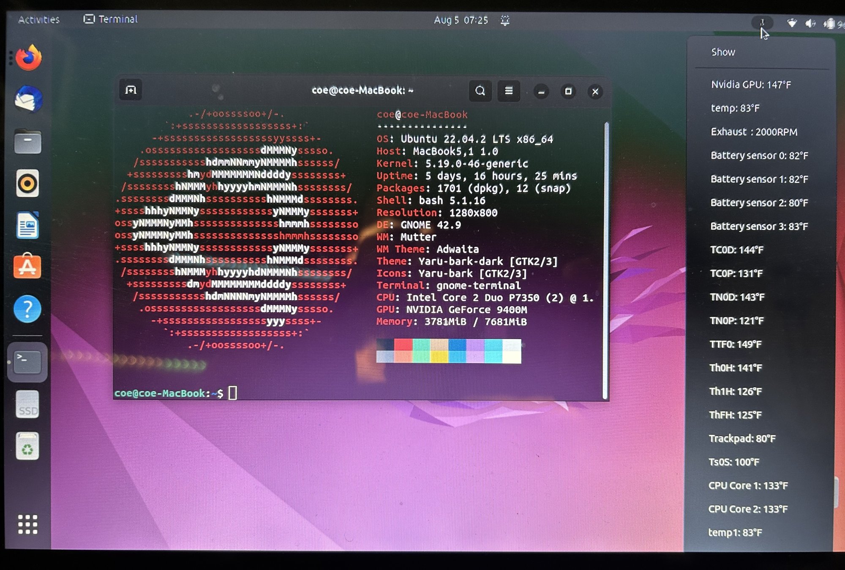Open the Trash dock icon
The image size is (845, 570).
[27, 446]
